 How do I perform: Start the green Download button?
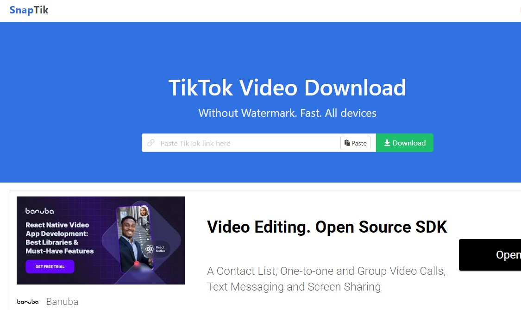[x=404, y=143]
